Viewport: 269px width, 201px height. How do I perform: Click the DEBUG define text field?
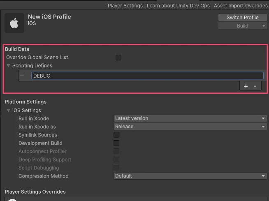(147, 76)
